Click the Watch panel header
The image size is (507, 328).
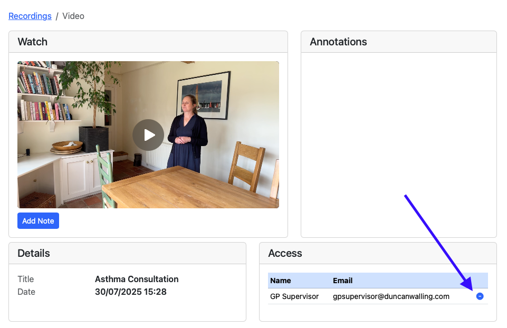coord(33,42)
